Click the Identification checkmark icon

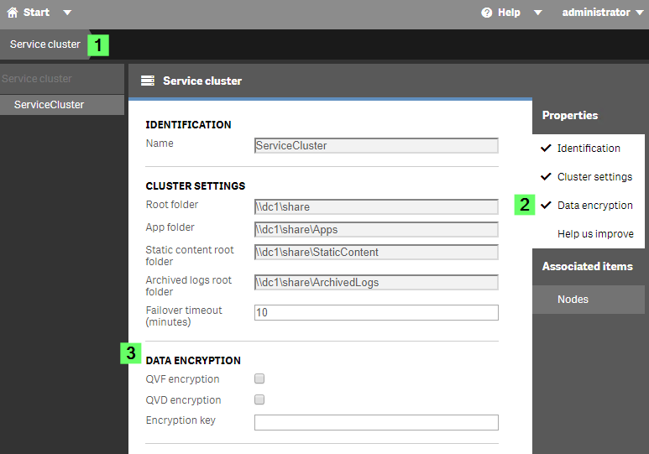tap(547, 149)
